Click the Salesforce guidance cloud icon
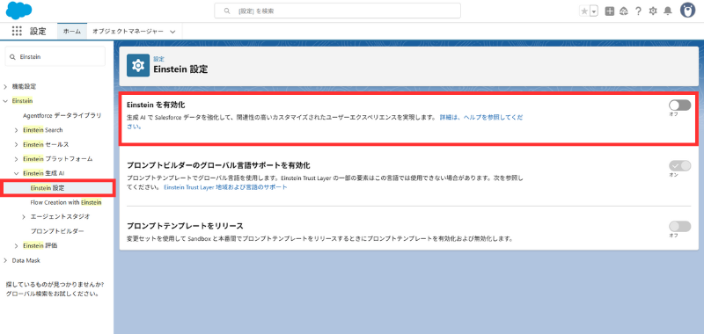The image size is (704, 334). 623,11
